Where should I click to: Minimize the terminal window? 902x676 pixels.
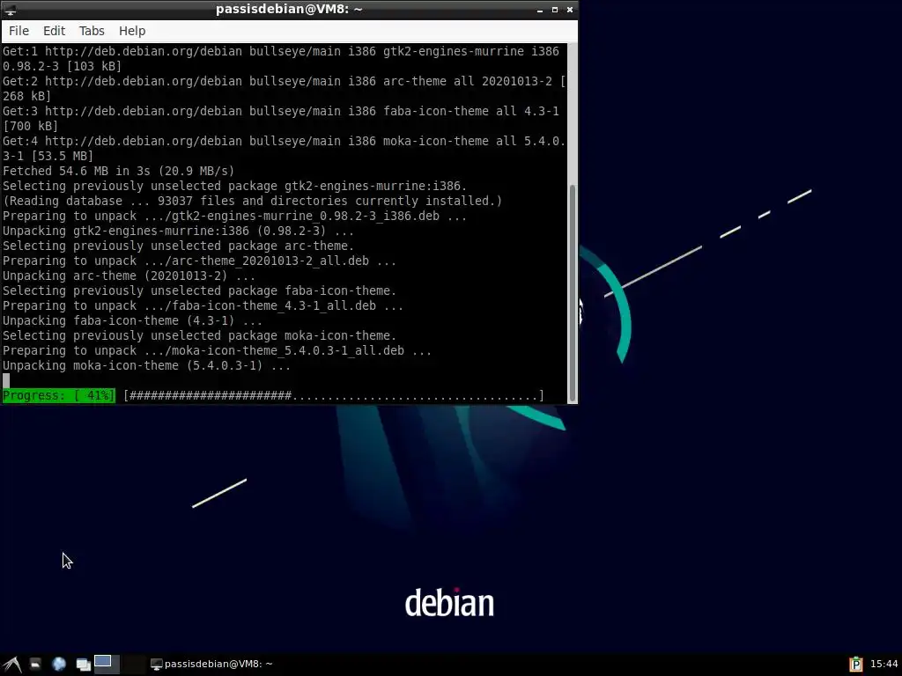(540, 11)
